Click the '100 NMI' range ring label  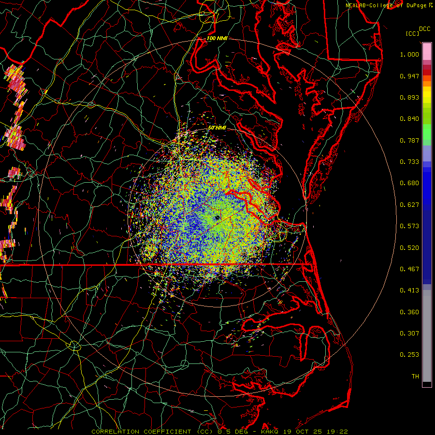217,38
